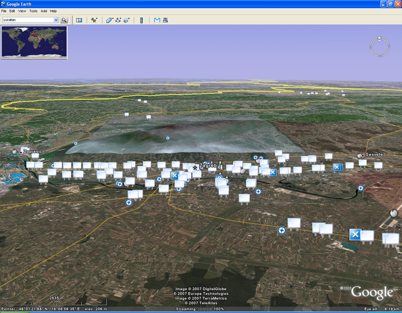Image resolution: width=402 pixels, height=313 pixels.
Task: Open the File menu
Action: click(4, 11)
